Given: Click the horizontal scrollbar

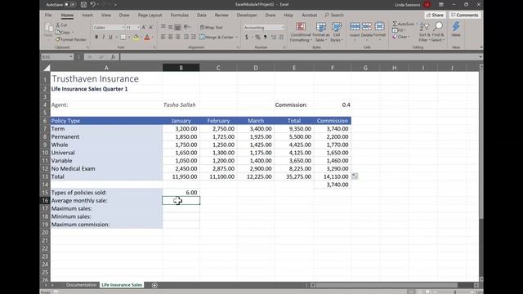Looking at the screenshot, I should click(x=387, y=285).
